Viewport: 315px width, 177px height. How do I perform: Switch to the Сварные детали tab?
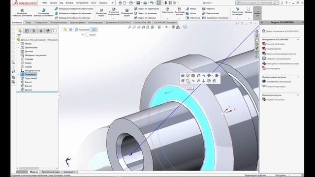(78, 23)
